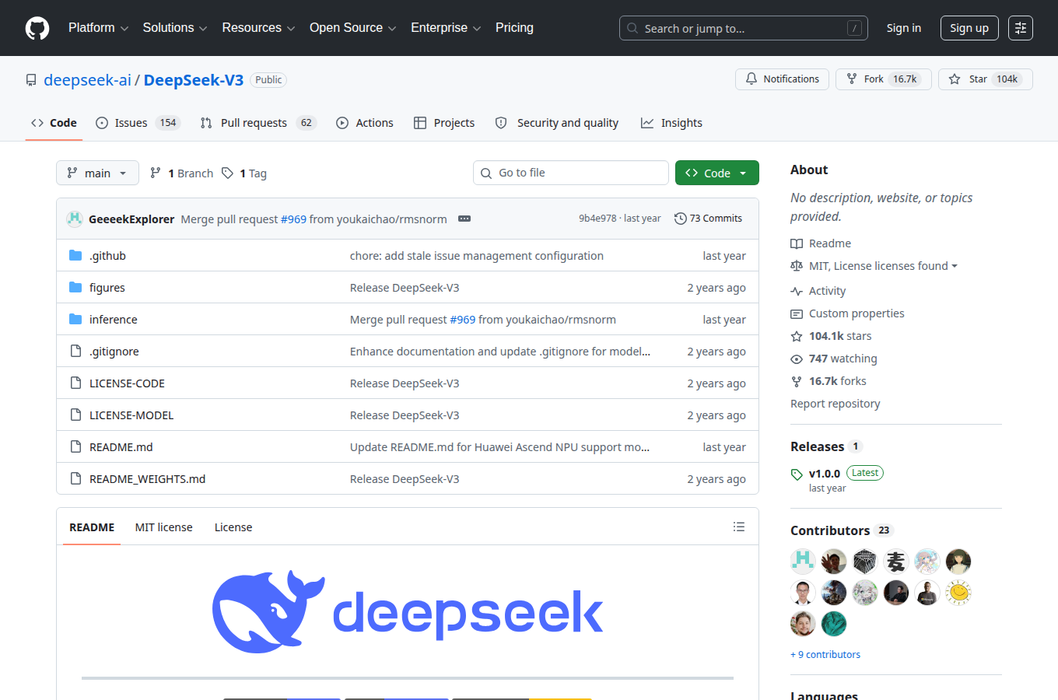Click the GeeeekExplorer avatar in commit row
1058x700 pixels.
pyautogui.click(x=75, y=219)
